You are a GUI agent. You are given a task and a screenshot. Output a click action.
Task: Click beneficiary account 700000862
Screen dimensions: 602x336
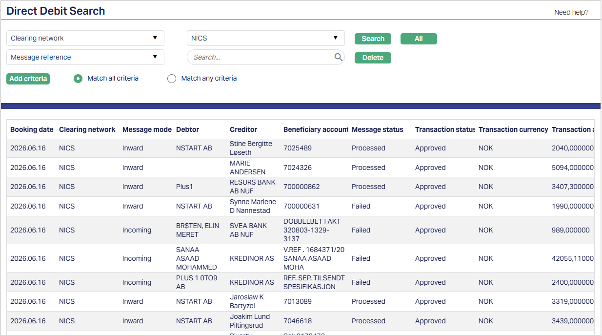[x=301, y=187]
